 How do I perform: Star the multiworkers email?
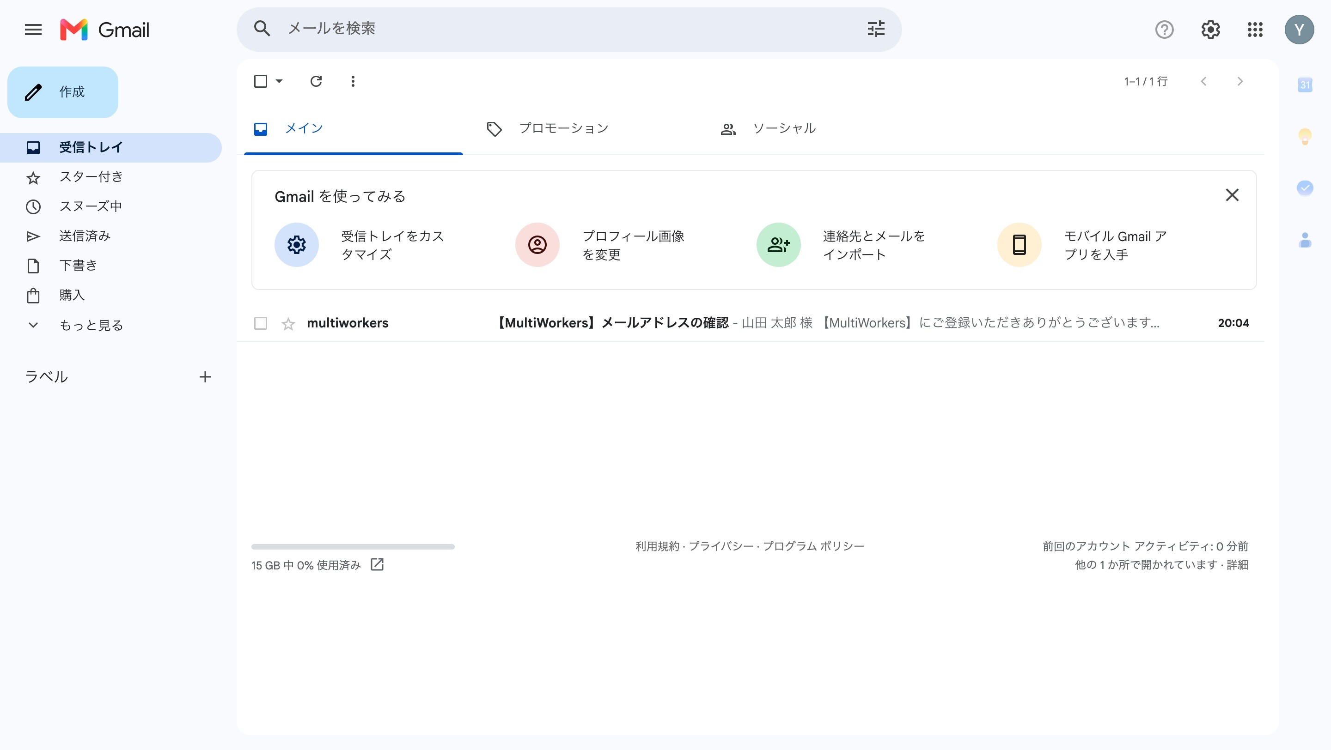[x=288, y=324]
